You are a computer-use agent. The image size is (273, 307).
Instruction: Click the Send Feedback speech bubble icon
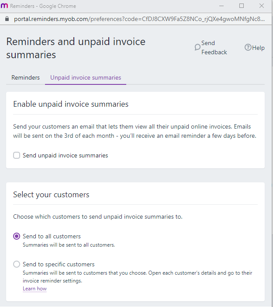(197, 47)
